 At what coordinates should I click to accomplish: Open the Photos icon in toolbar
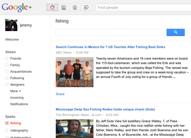[x=64, y=7]
